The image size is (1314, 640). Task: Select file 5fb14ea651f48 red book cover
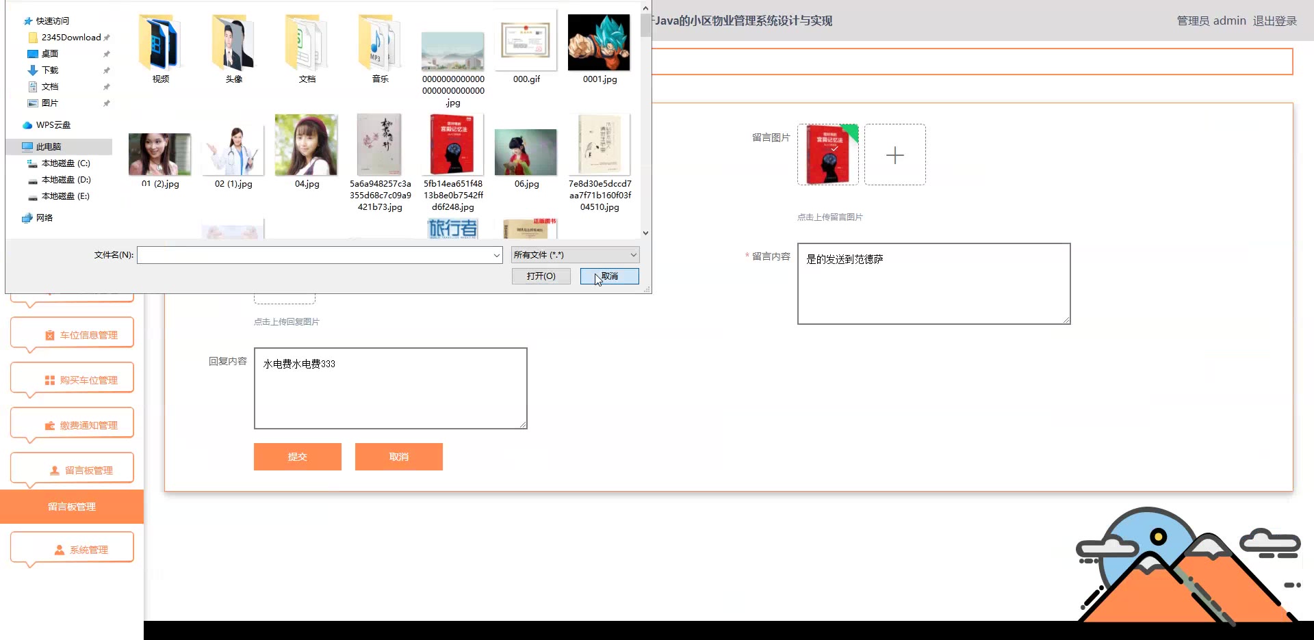pyautogui.click(x=452, y=145)
